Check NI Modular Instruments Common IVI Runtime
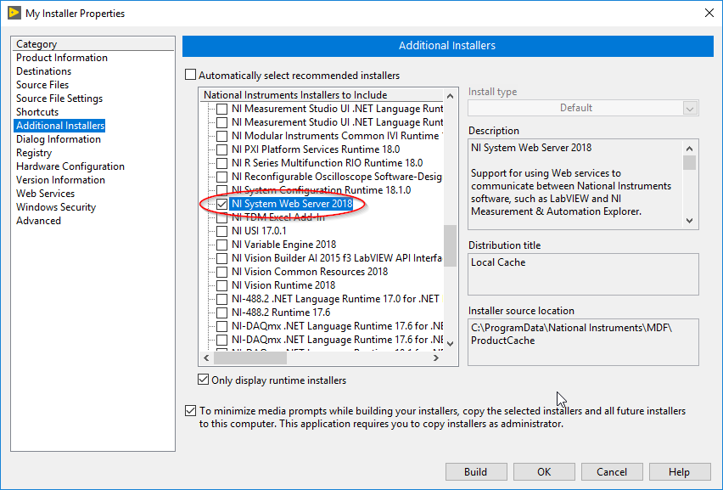Viewport: 723px width, 490px height. pyautogui.click(x=221, y=136)
